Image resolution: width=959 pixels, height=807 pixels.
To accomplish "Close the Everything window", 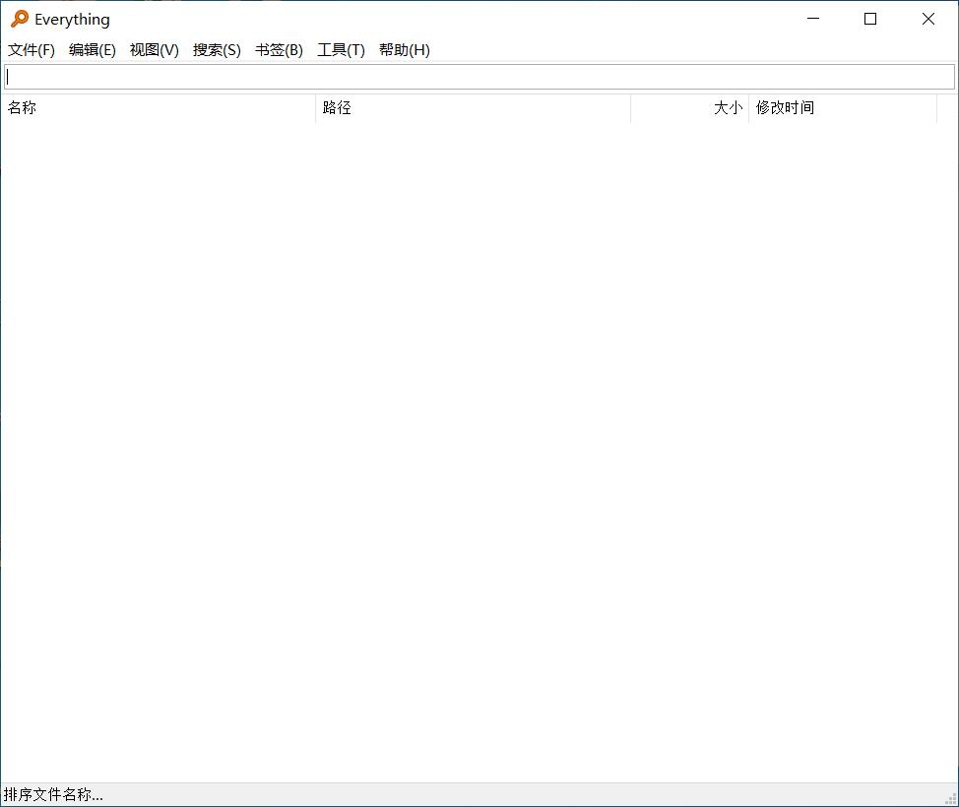I will click(927, 19).
